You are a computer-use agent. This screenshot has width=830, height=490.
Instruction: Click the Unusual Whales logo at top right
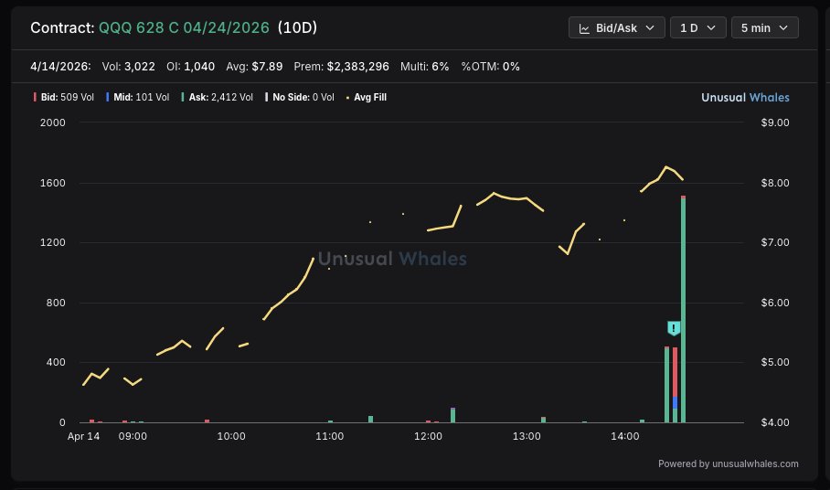tap(745, 98)
